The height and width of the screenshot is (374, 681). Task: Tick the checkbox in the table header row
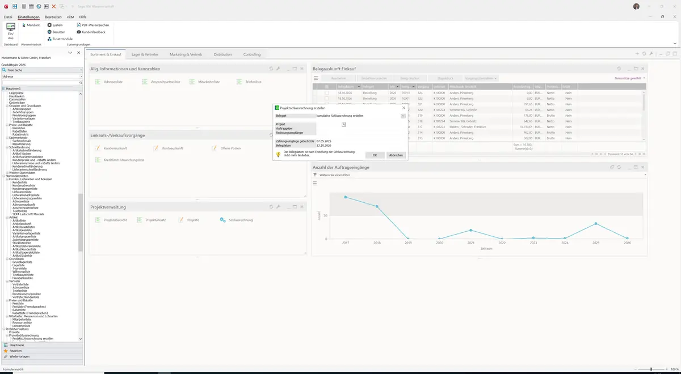(x=326, y=87)
